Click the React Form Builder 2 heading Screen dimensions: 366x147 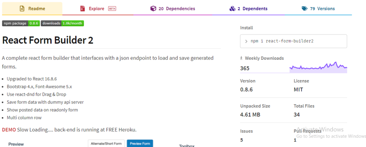point(48,41)
